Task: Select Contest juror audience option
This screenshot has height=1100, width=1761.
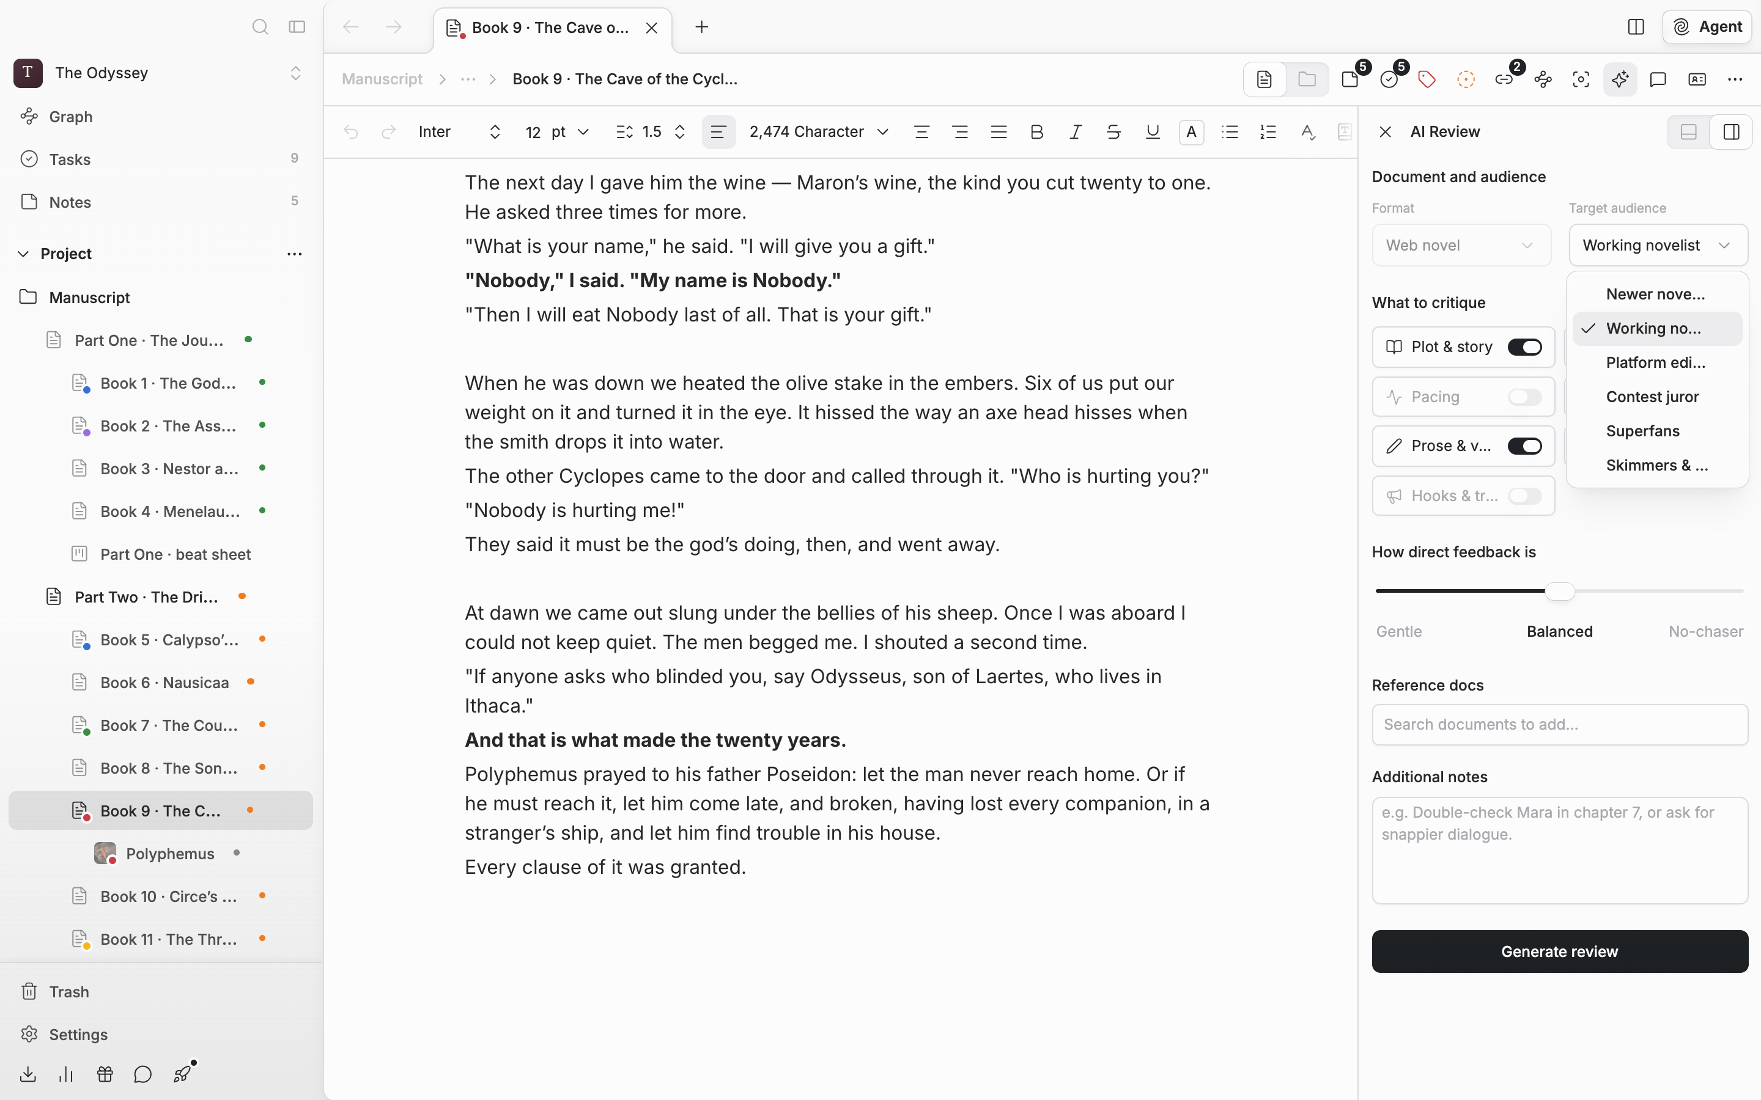Action: tap(1657, 397)
